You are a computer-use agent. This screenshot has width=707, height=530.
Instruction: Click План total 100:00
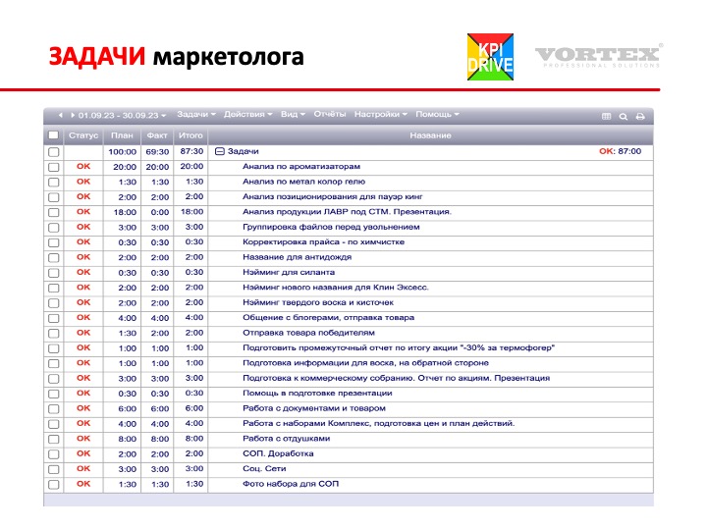[122, 152]
